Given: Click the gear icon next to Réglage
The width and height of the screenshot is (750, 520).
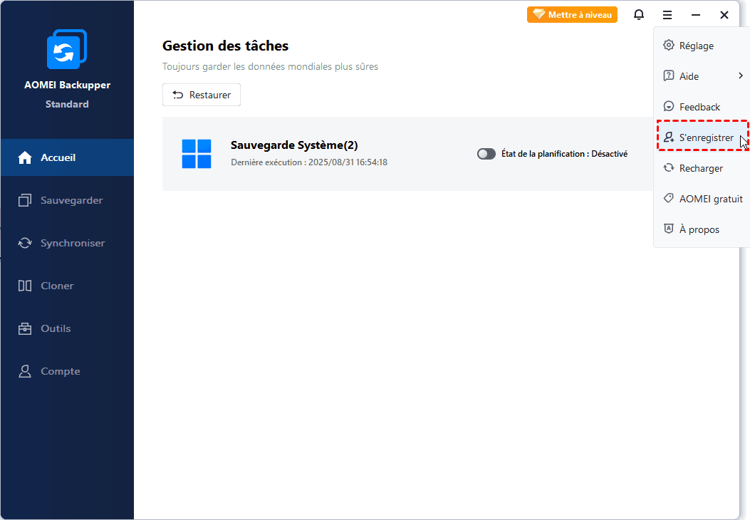Looking at the screenshot, I should tap(669, 45).
